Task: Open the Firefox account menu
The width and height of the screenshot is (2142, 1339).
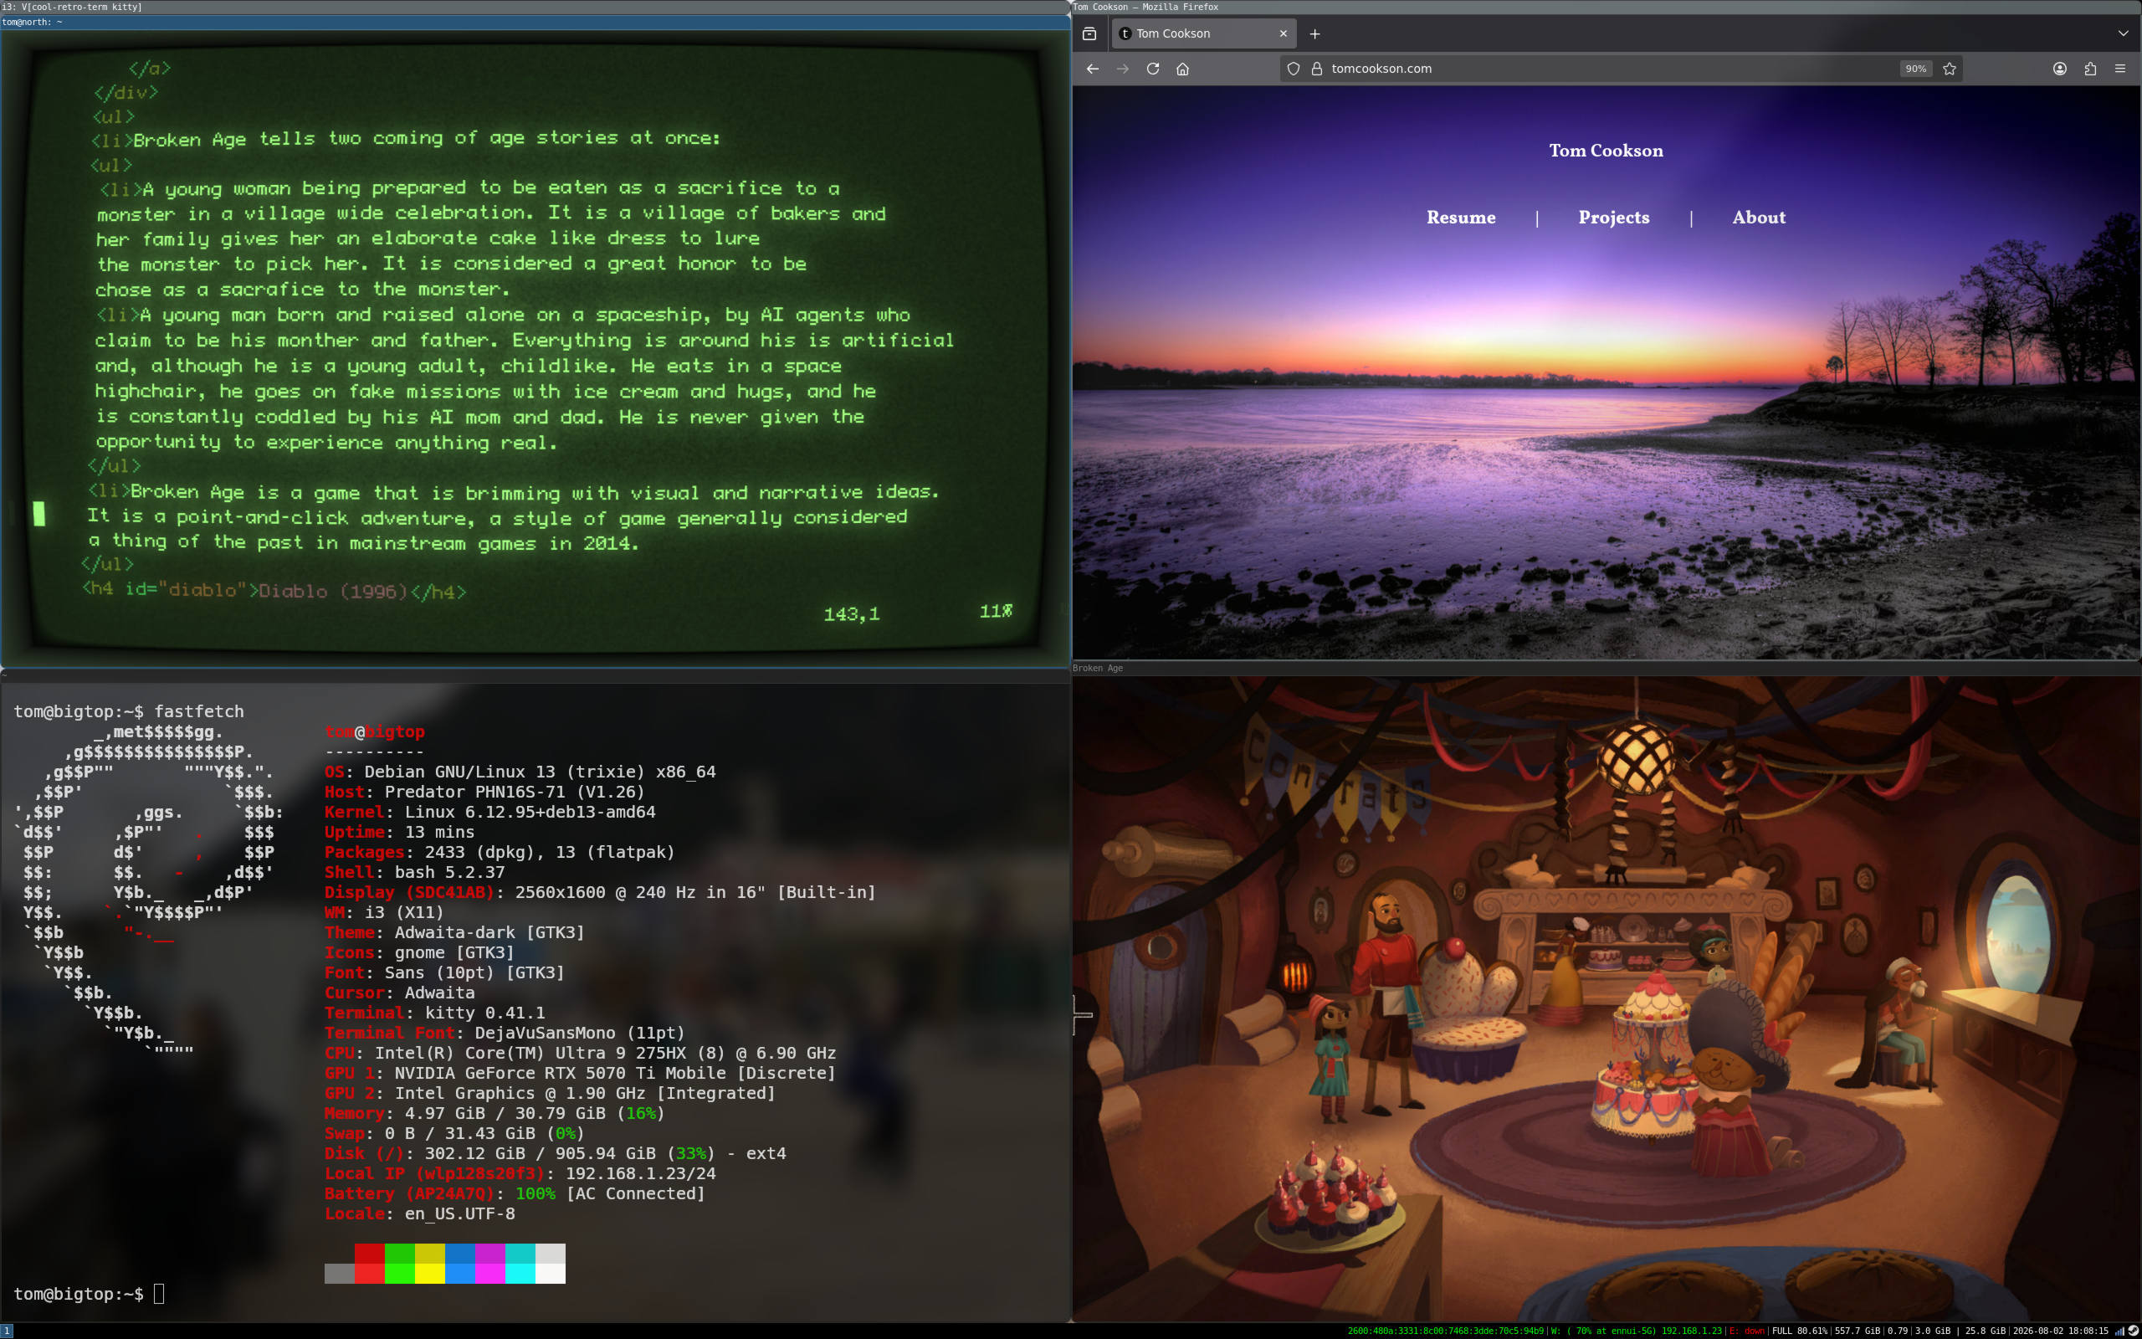Action: click(x=2060, y=68)
